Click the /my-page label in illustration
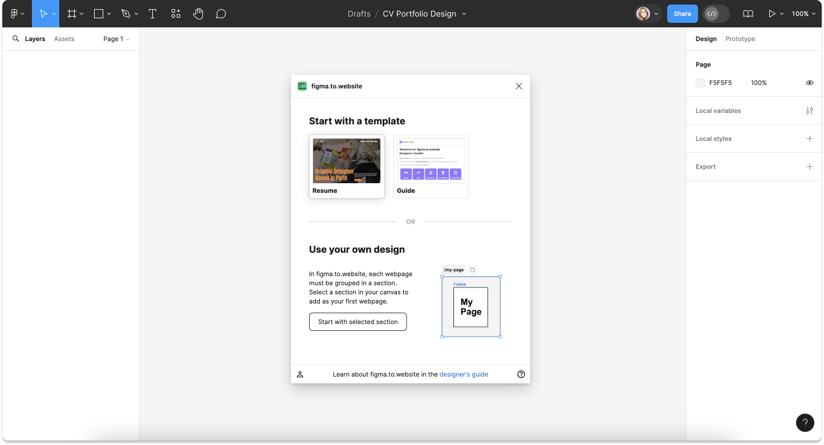 (x=454, y=270)
